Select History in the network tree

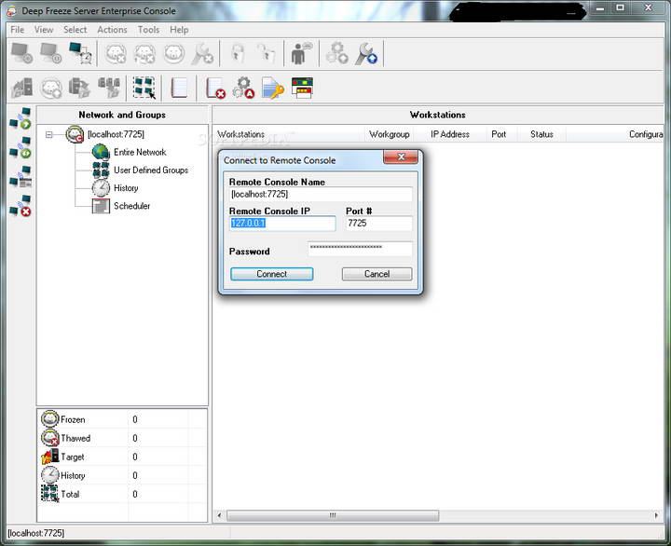(x=126, y=188)
